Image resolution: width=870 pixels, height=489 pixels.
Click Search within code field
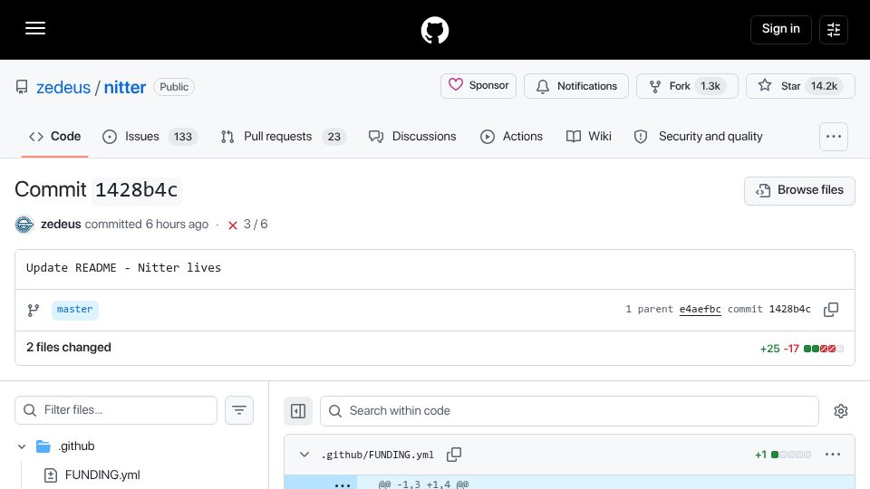click(x=569, y=411)
